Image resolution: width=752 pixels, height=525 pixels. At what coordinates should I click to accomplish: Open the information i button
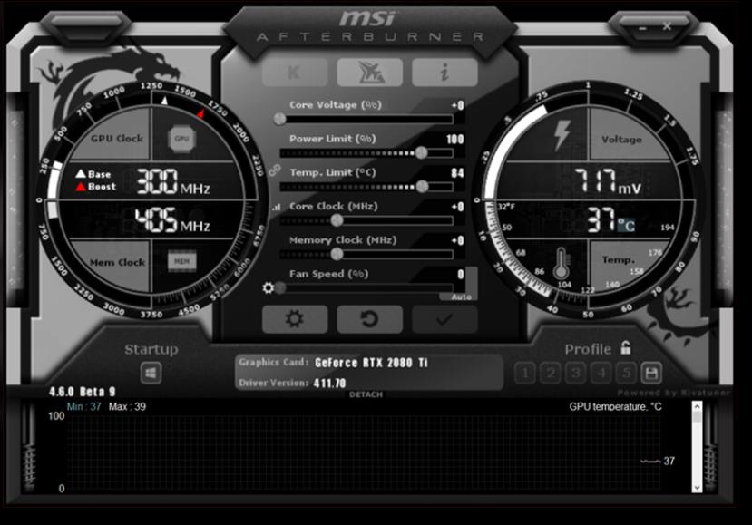click(444, 73)
